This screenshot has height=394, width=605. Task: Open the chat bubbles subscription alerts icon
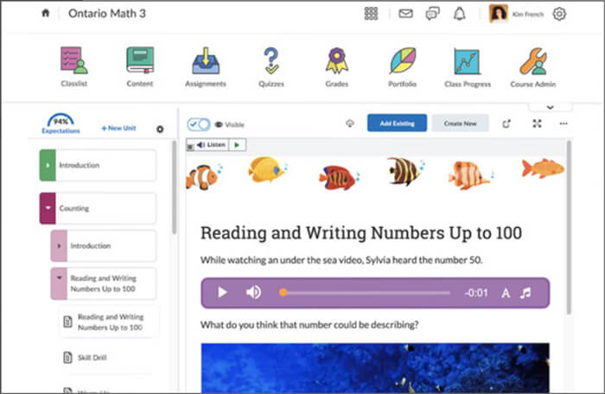432,14
